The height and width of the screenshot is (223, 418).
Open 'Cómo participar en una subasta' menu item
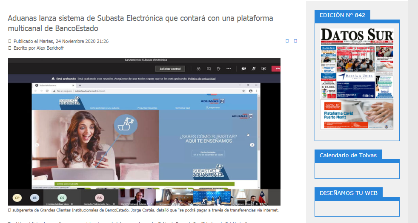pyautogui.click(x=105, y=108)
